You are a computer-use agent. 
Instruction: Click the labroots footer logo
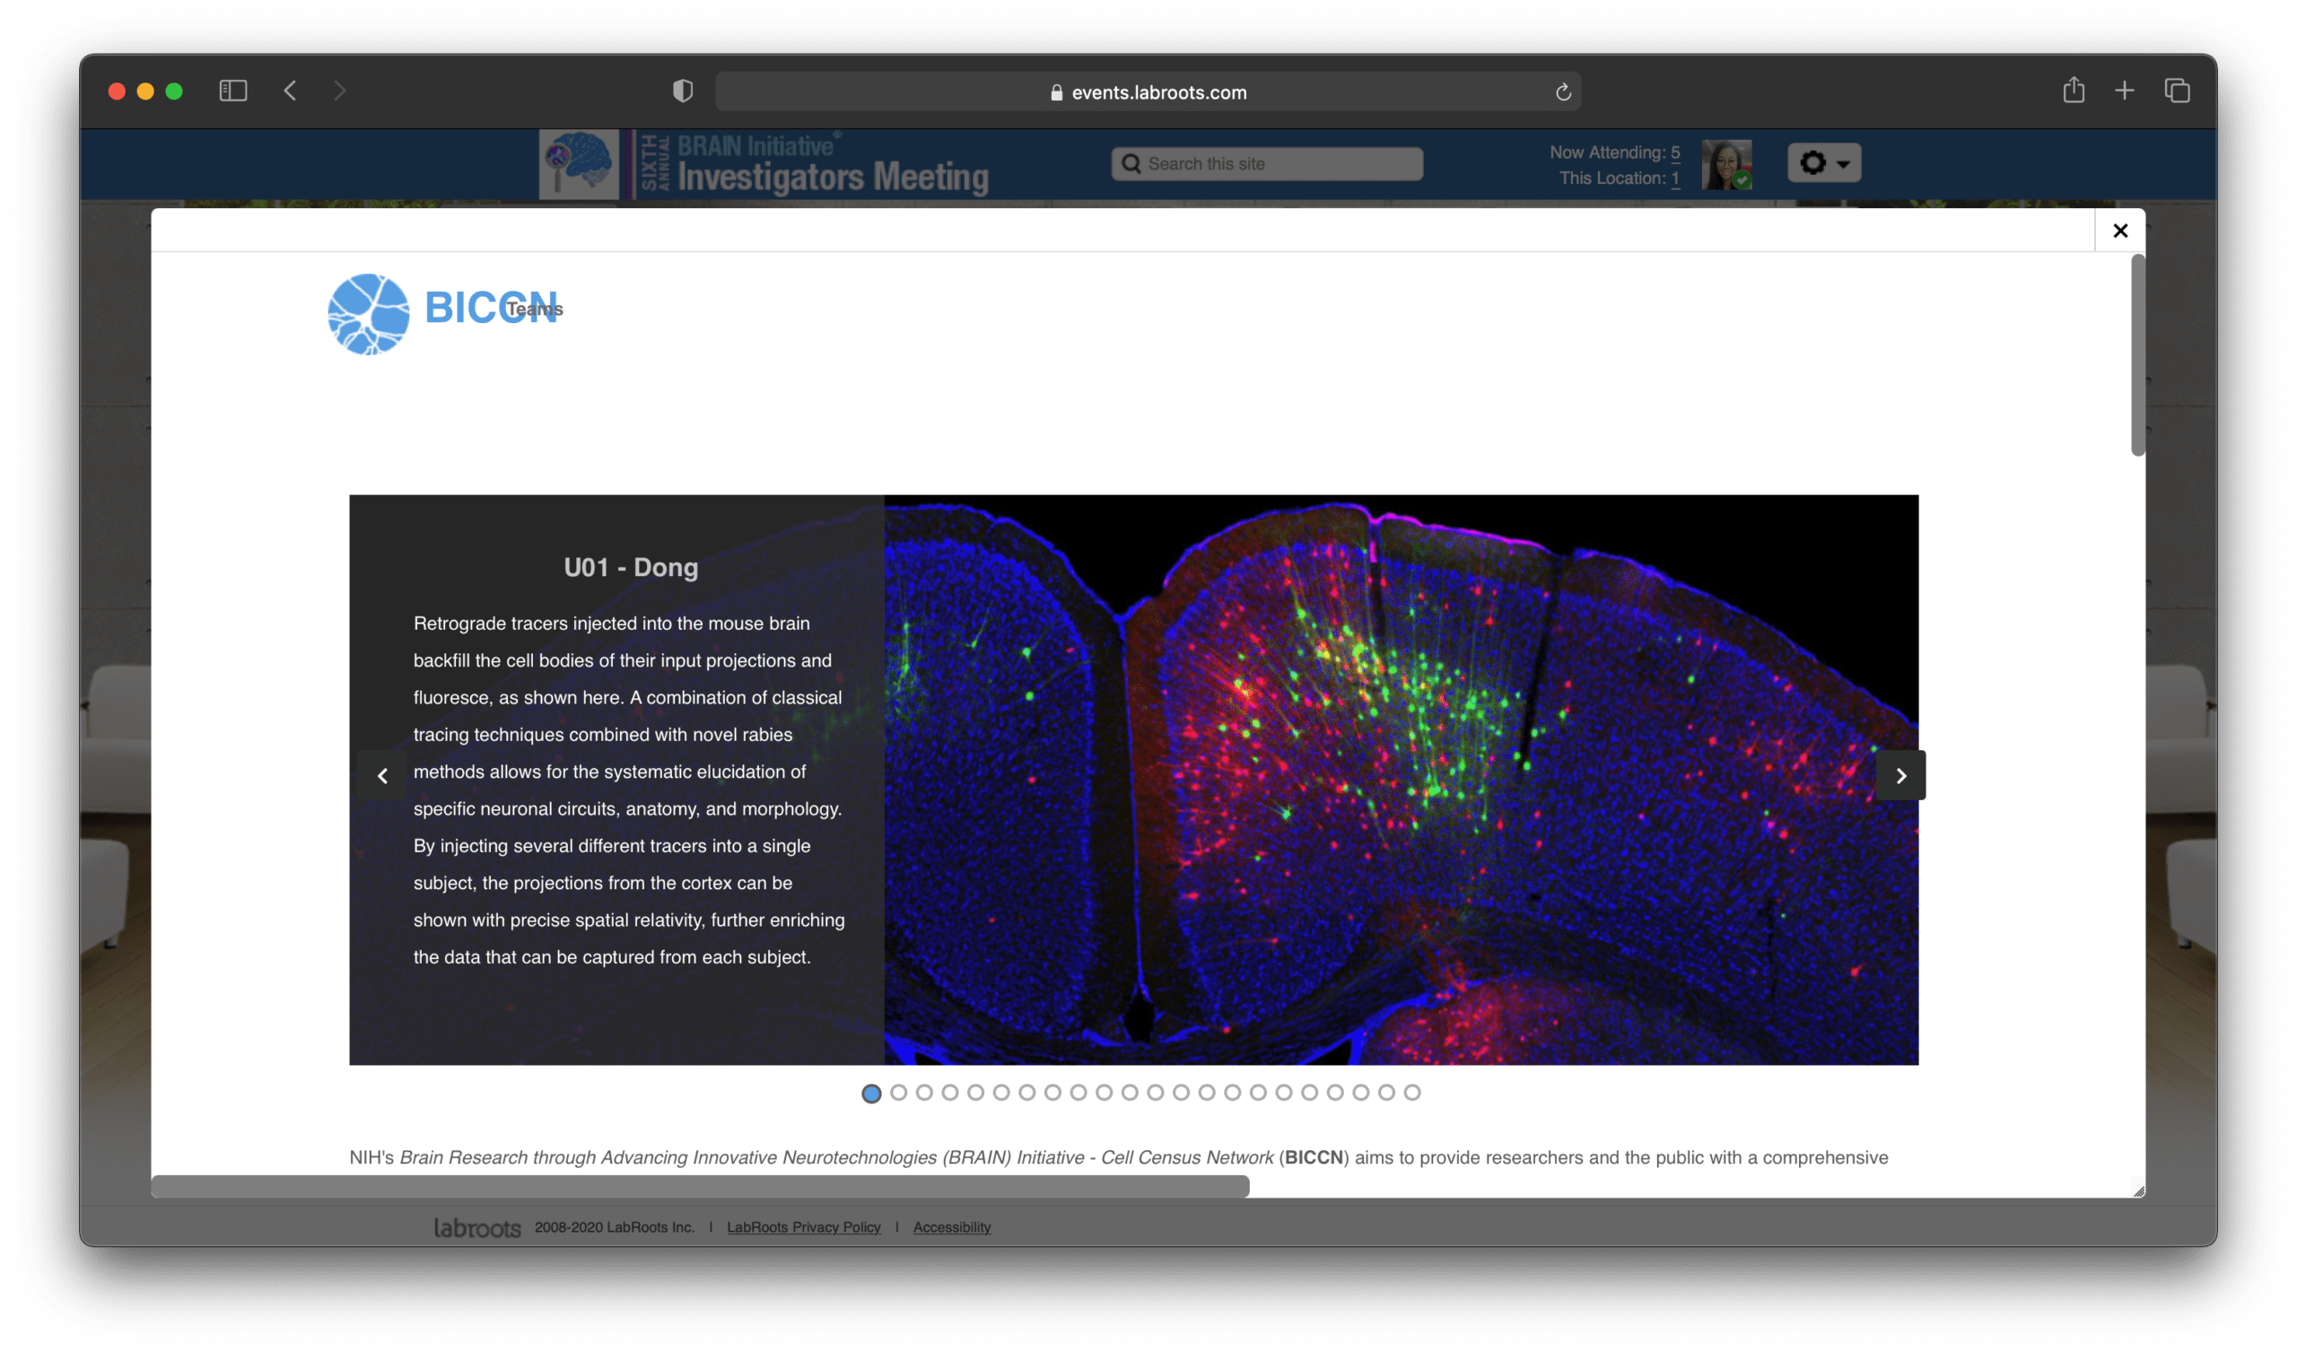coord(476,1228)
